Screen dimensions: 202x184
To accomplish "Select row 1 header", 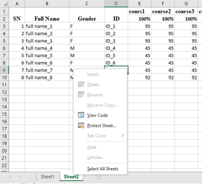I will [x=4, y=11].
